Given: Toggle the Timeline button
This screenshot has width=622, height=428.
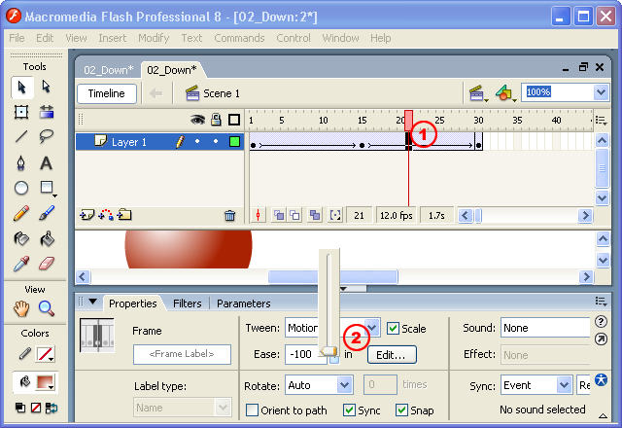Looking at the screenshot, I should 107,93.
